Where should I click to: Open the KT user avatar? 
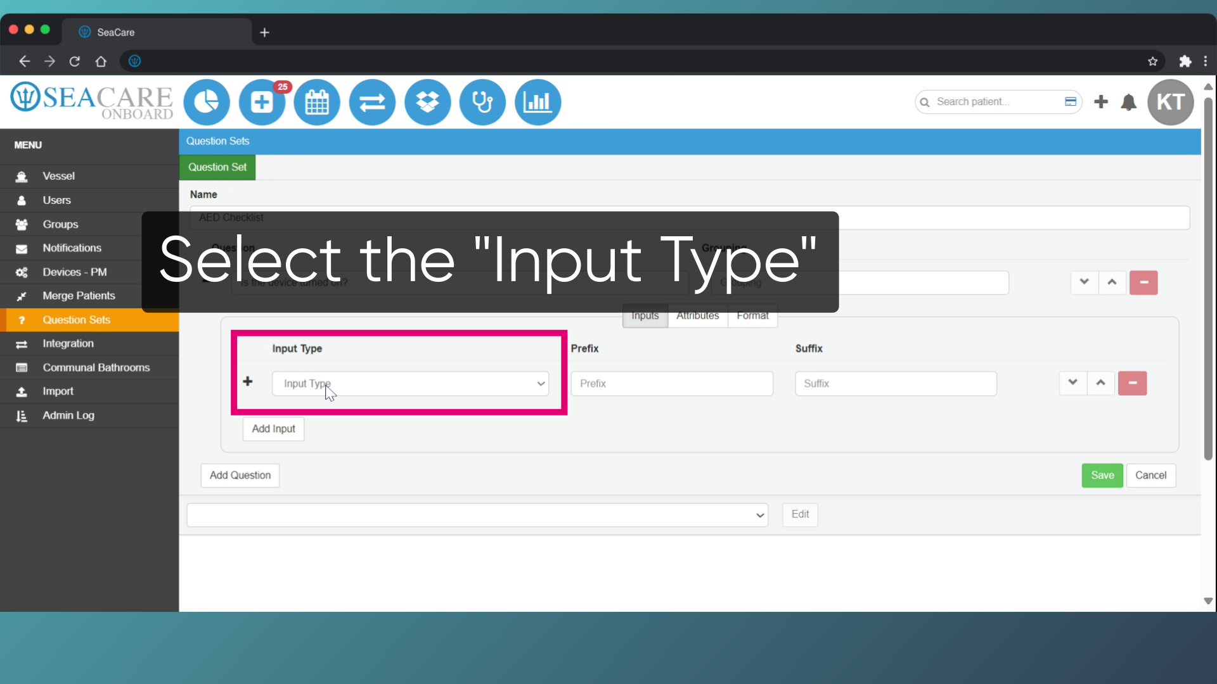coord(1171,102)
